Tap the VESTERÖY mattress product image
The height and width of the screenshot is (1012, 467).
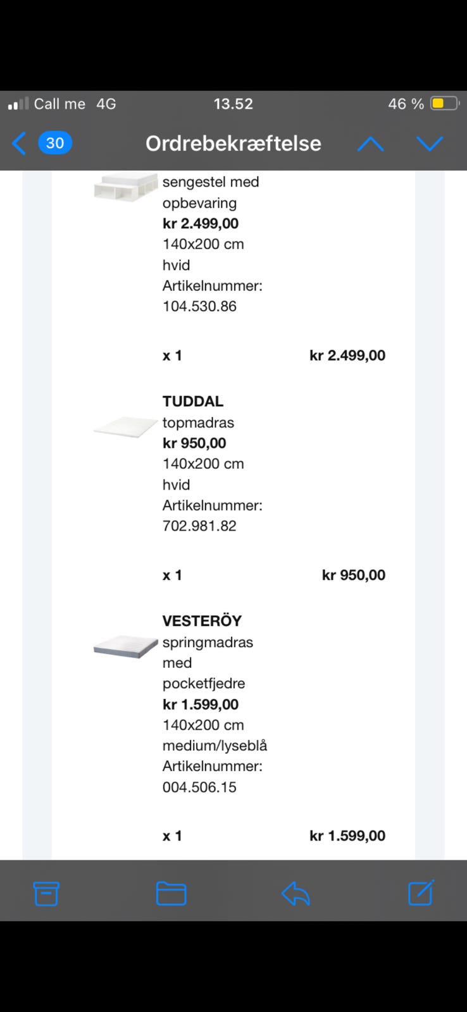click(x=125, y=646)
